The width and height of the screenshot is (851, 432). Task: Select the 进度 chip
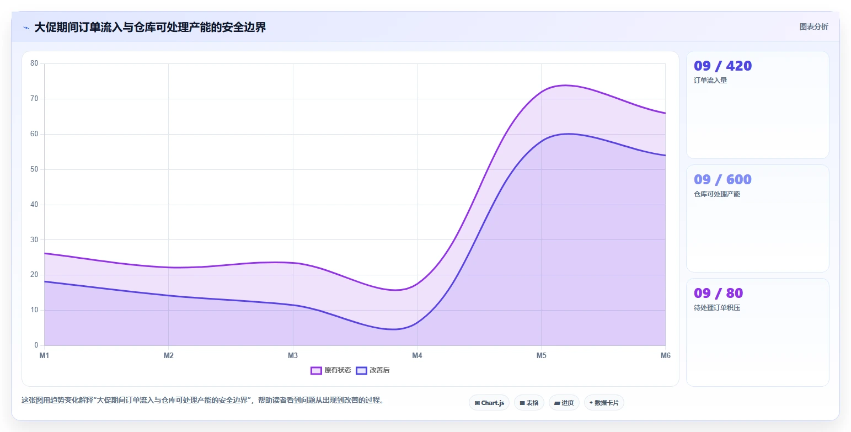pos(564,403)
